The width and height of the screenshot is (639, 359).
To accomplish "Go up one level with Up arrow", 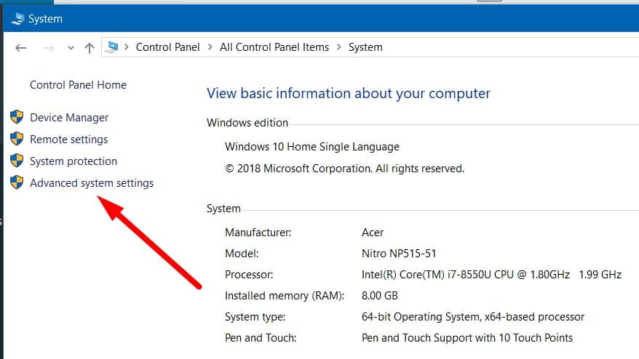I will [90, 48].
